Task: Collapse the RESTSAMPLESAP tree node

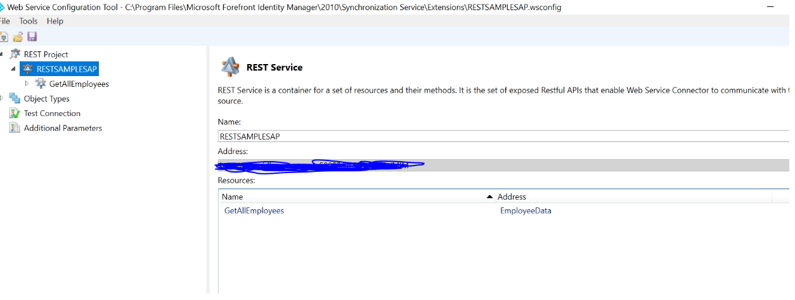Action: [13, 69]
